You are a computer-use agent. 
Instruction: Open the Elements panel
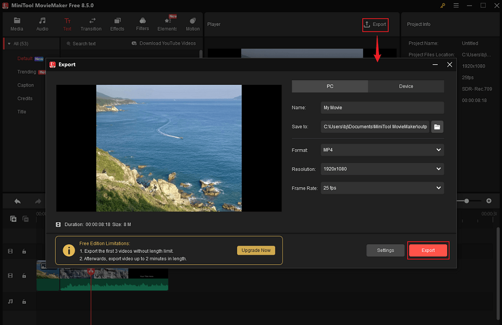[167, 23]
